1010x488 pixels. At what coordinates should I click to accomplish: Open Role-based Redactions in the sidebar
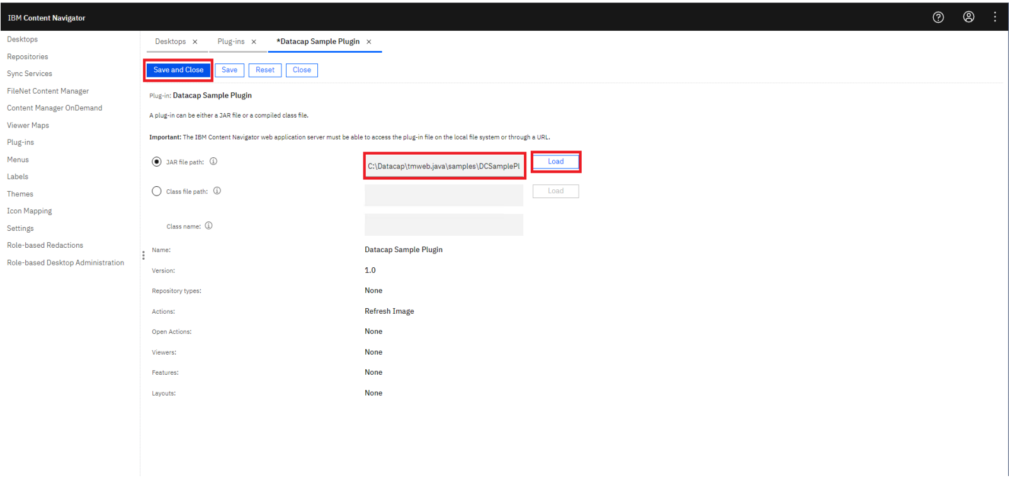pos(45,245)
